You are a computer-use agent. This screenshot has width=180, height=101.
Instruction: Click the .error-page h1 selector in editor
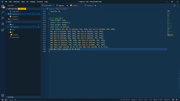pos(55,18)
